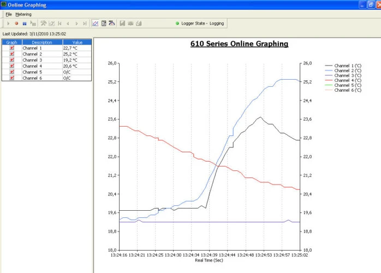Click the print icon in toolbar
Image resolution: width=381 pixels, height=273 pixels.
point(131,23)
